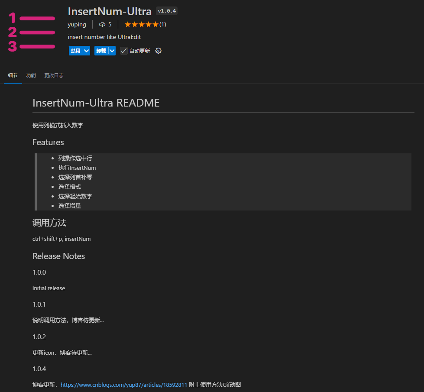Switch to the 细节 tab

click(13, 75)
